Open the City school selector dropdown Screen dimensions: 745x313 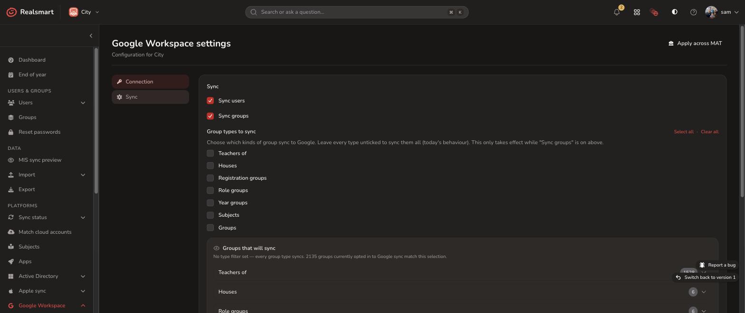pyautogui.click(x=84, y=12)
